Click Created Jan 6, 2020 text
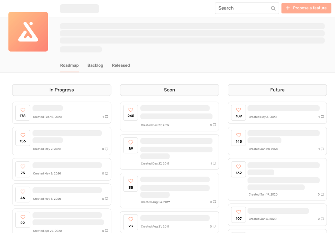 pyautogui.click(x=262, y=219)
